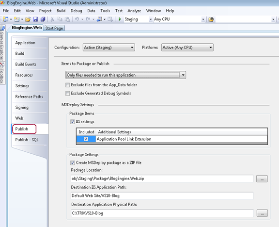Open the Server Explorer side panel
Screen dimensions: 279x227
(2, 44)
